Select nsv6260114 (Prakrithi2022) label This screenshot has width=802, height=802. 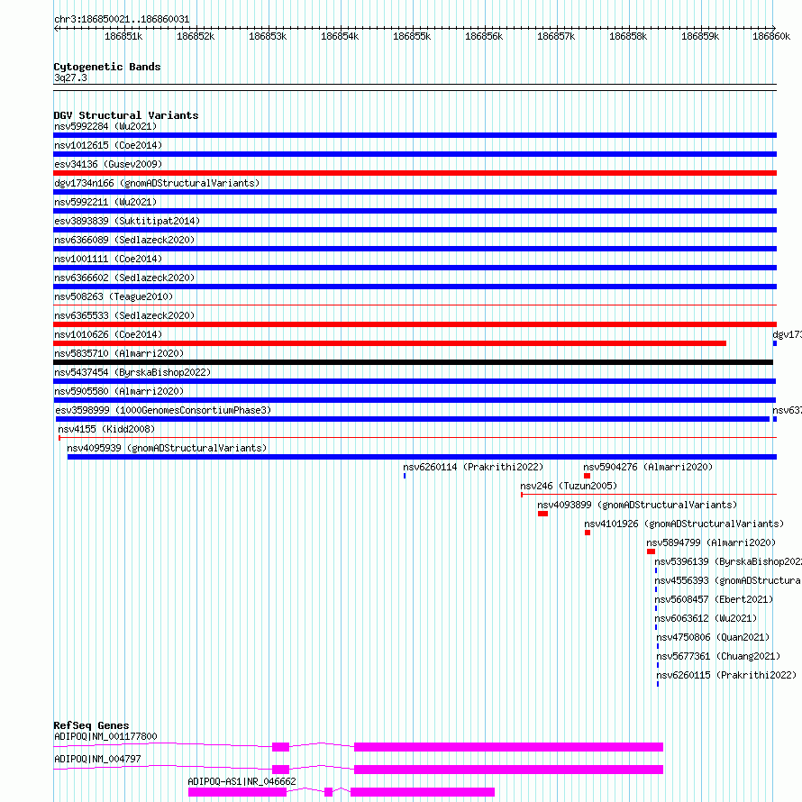click(473, 467)
